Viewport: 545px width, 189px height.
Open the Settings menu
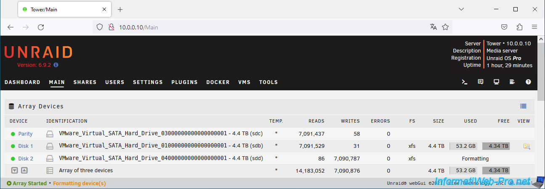148,82
